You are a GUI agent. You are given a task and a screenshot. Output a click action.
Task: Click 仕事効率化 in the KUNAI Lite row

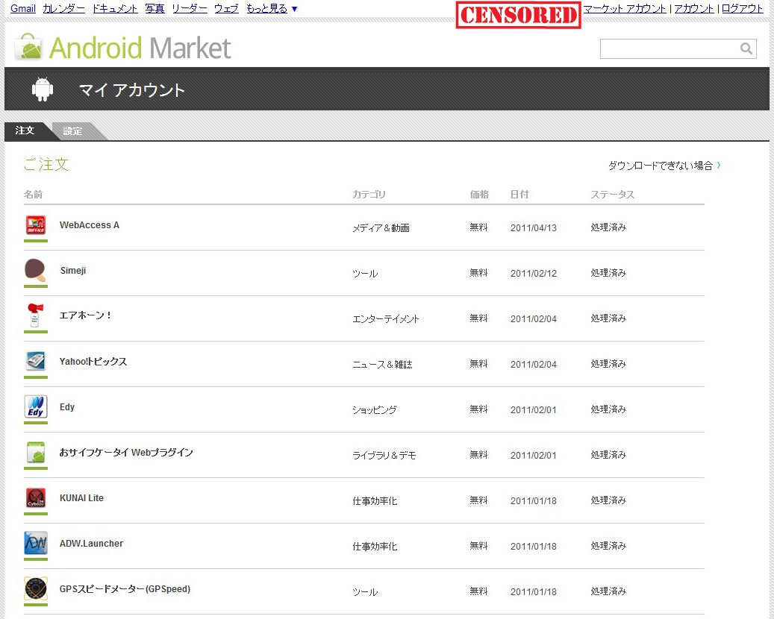point(375,500)
